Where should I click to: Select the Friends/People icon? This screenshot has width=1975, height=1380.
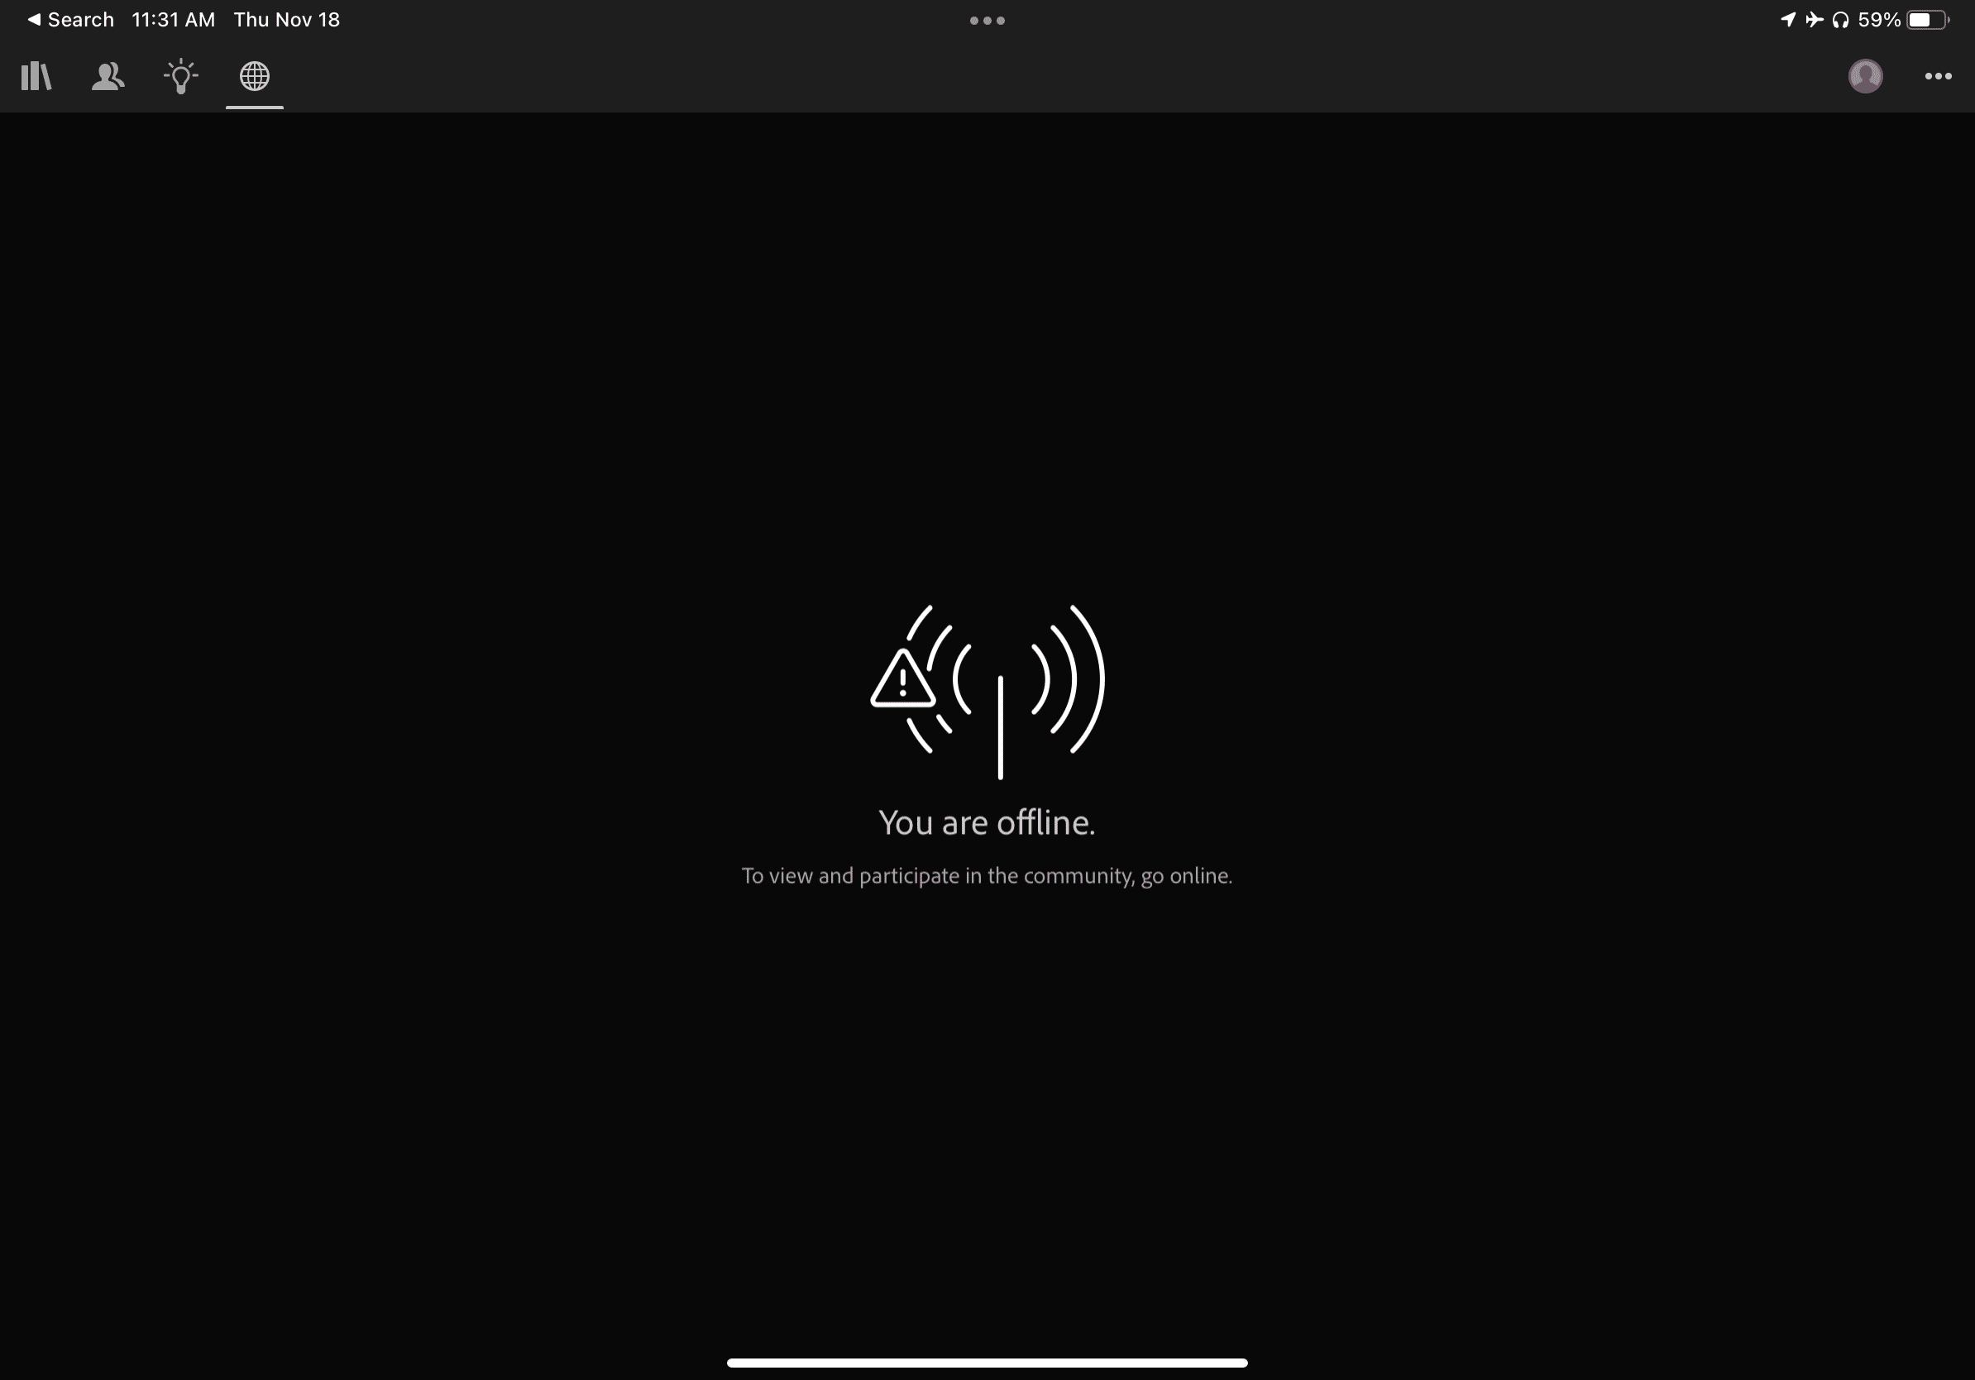click(108, 75)
